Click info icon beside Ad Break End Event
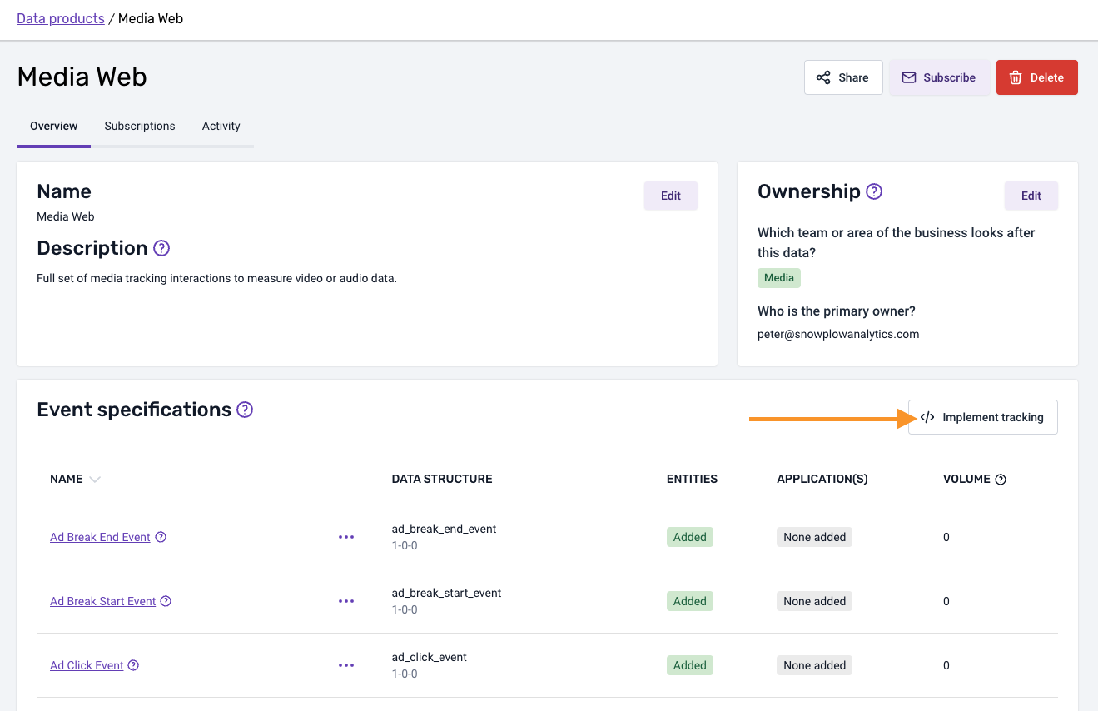 point(161,537)
